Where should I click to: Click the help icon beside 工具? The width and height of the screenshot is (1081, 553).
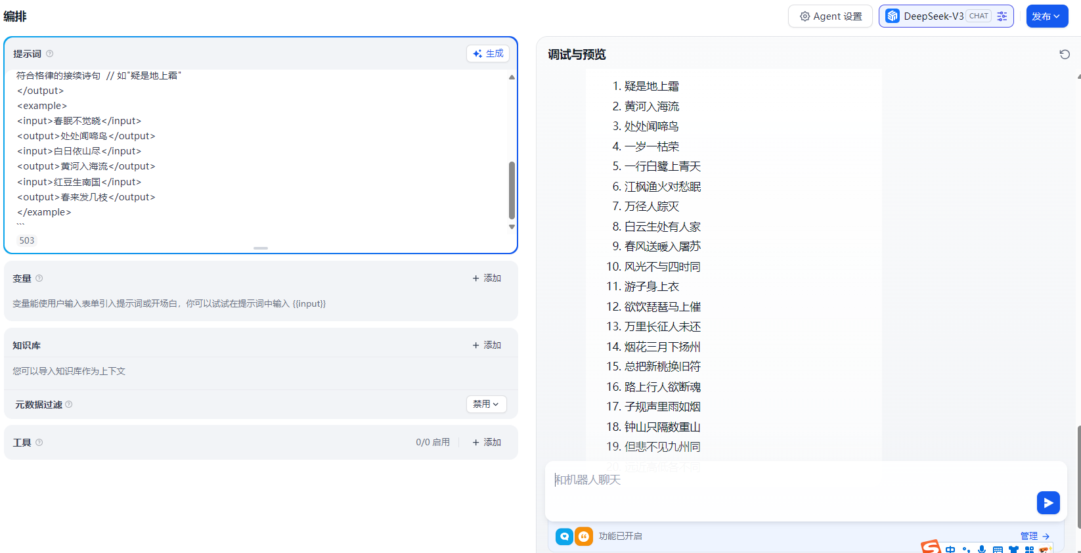click(39, 443)
